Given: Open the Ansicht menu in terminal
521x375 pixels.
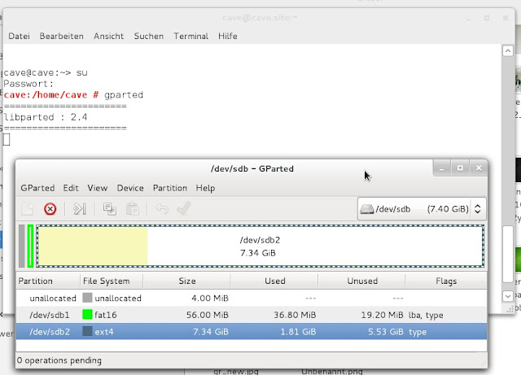Looking at the screenshot, I should [108, 36].
